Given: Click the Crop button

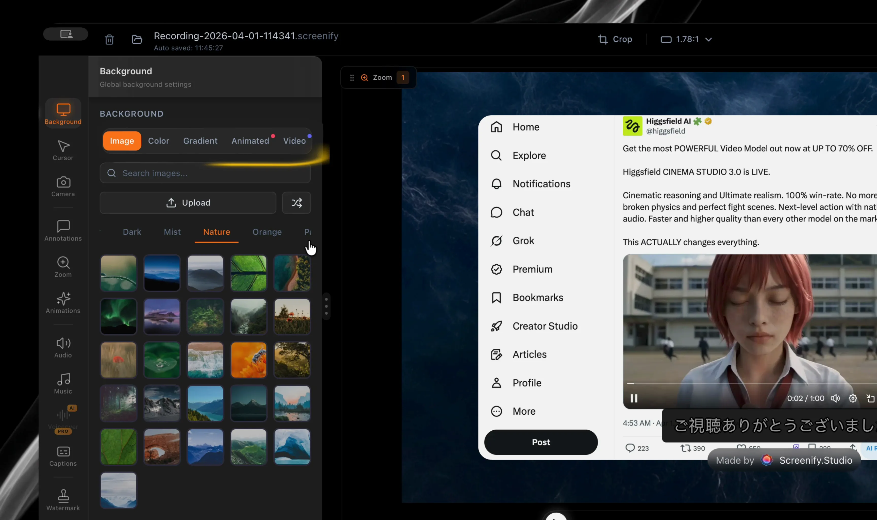Looking at the screenshot, I should (615, 39).
